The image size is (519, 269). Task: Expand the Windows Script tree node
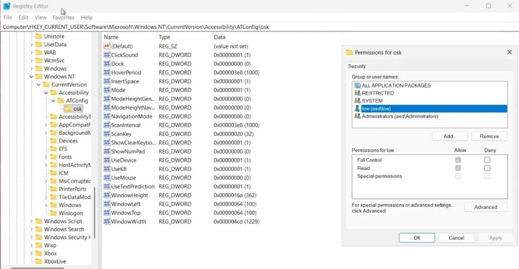31,221
